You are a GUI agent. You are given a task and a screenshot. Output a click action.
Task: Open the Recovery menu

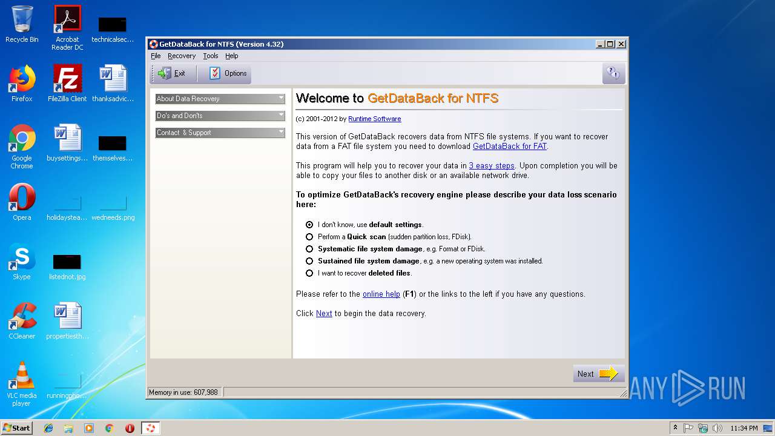coord(182,56)
